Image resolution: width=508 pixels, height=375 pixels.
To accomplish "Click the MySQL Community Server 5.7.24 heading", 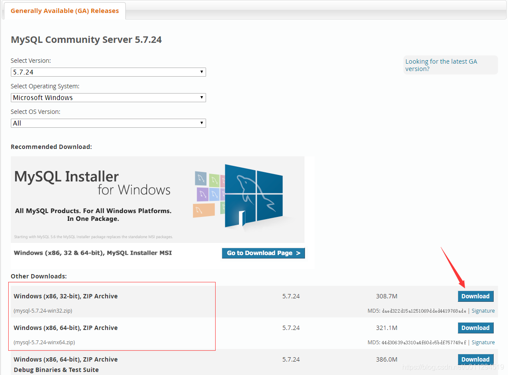I will pos(86,39).
